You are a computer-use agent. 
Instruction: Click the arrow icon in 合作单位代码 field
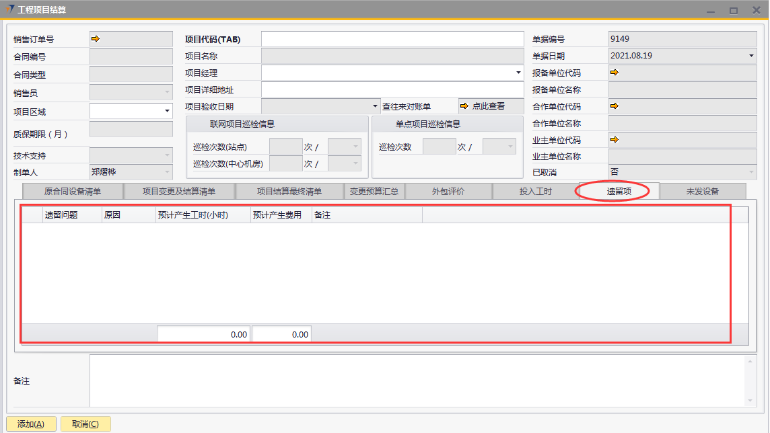(614, 106)
